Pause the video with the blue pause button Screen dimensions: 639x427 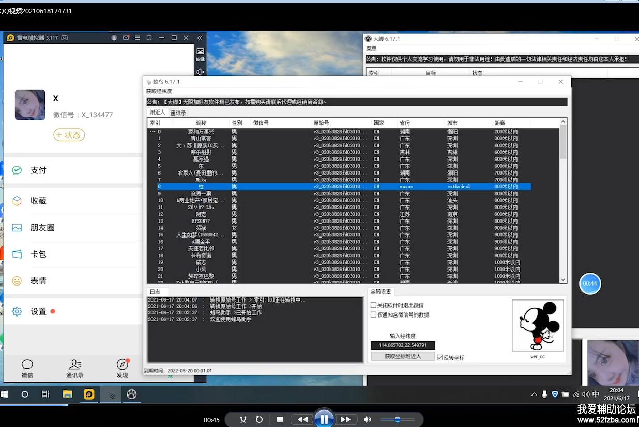click(324, 419)
